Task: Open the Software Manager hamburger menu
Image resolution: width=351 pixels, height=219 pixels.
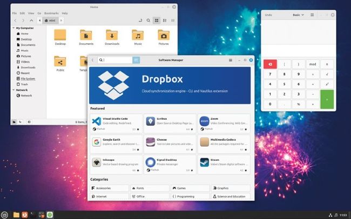Action: point(231,60)
